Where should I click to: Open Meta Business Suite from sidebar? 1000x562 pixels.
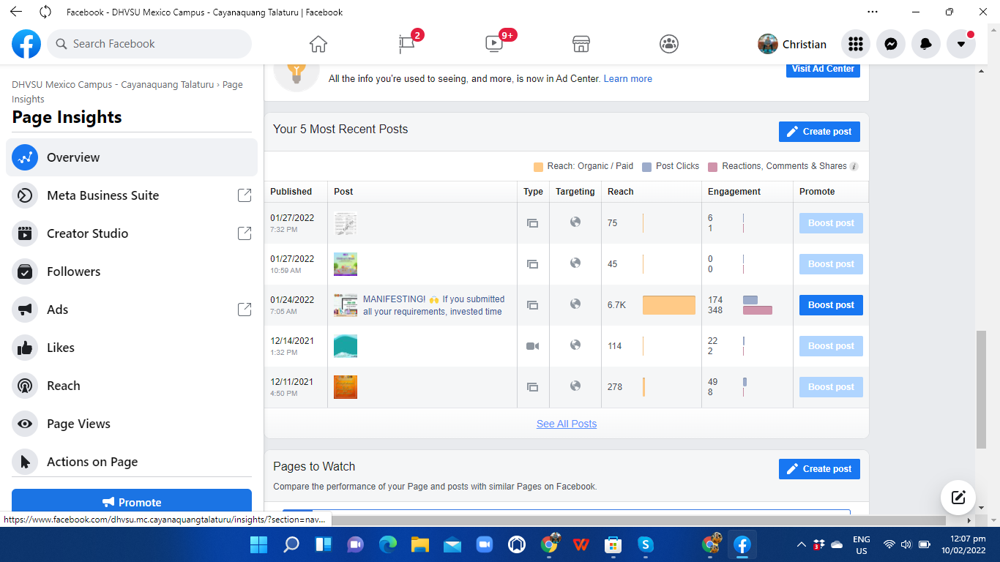[132, 195]
